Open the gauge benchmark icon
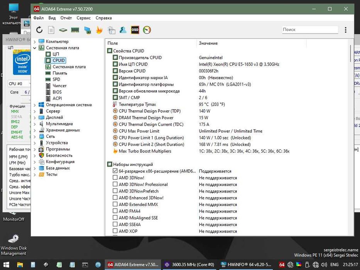Viewport: 360px width, 270px height. tap(147, 30)
